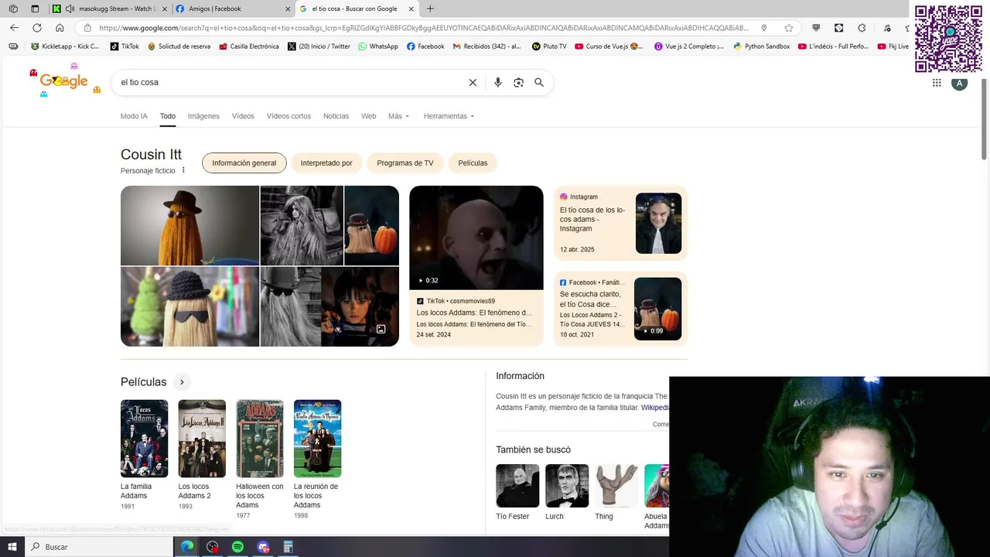Switch to Modo IA tab
Screen dimensions: 990x557
tap(134, 116)
